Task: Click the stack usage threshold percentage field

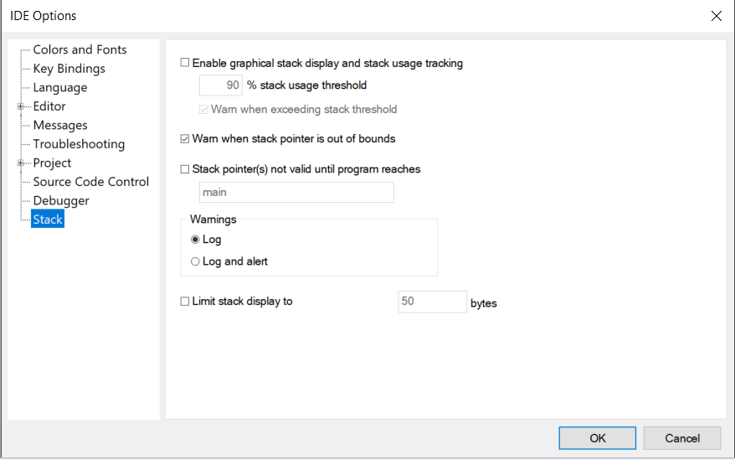Action: 221,85
